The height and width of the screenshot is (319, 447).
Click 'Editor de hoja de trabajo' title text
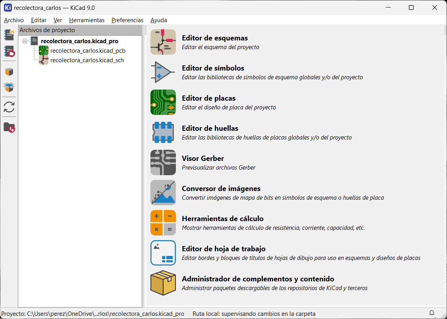pyautogui.click(x=223, y=249)
